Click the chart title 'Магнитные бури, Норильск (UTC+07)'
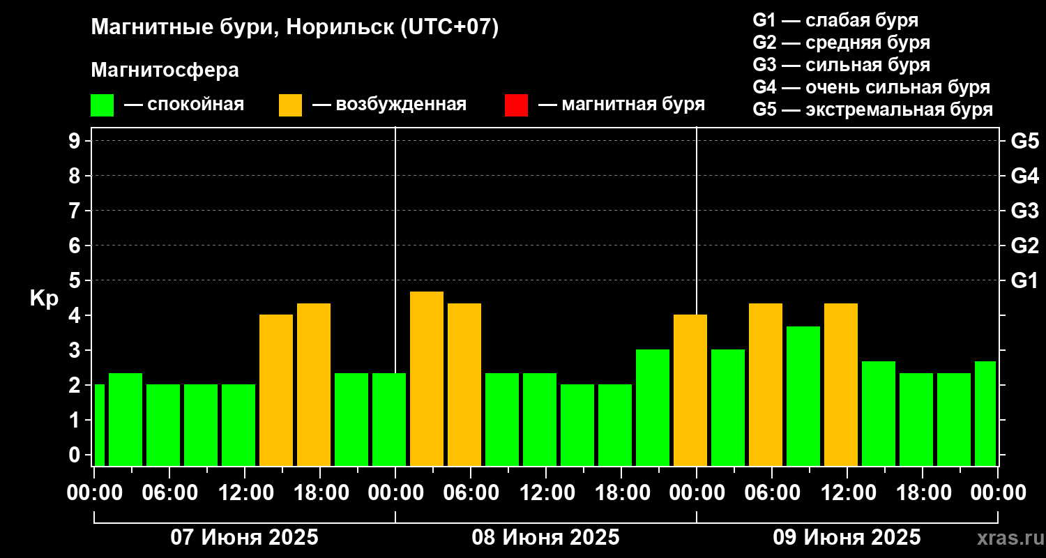Image resolution: width=1046 pixels, height=558 pixels. pos(295,29)
